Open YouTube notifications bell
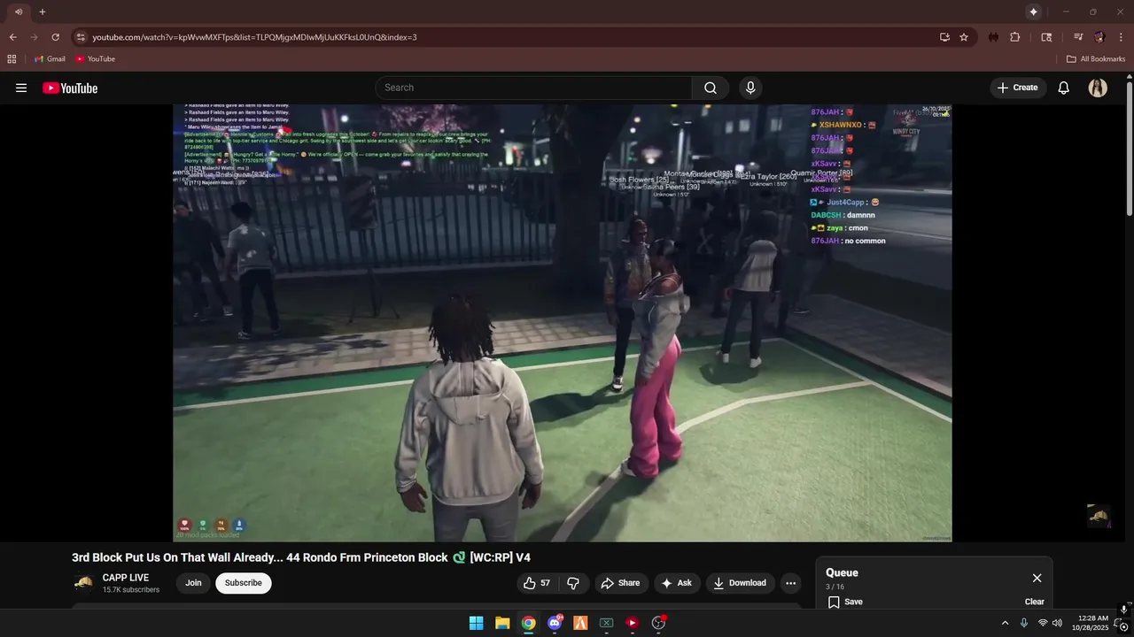Screen dimensions: 1134x637 click(x=1064, y=88)
